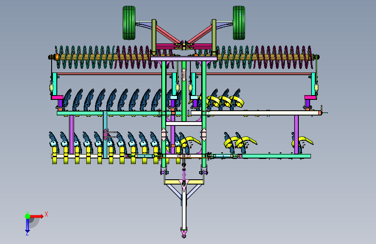Click the green Y axis ball on triad

pos(28,216)
